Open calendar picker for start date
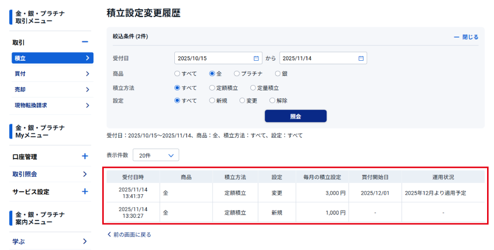494x250 pixels. coord(256,58)
